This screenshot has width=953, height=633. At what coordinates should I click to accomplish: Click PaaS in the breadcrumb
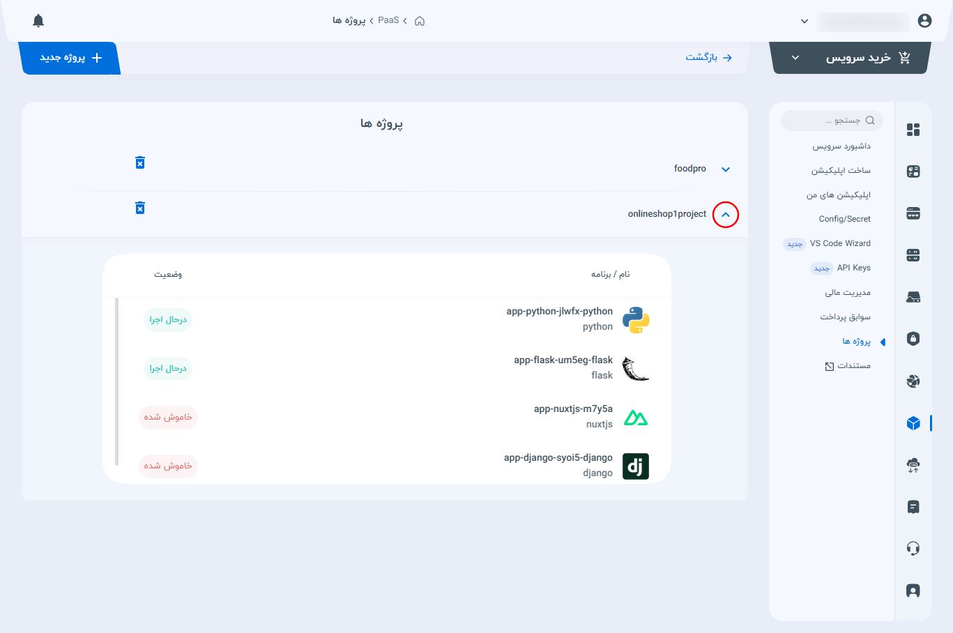[388, 20]
